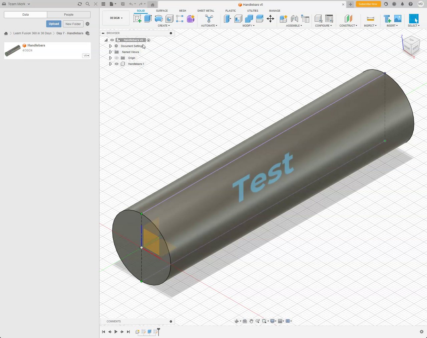Switch to the Manage tab
The image size is (427, 338).
tap(275, 11)
